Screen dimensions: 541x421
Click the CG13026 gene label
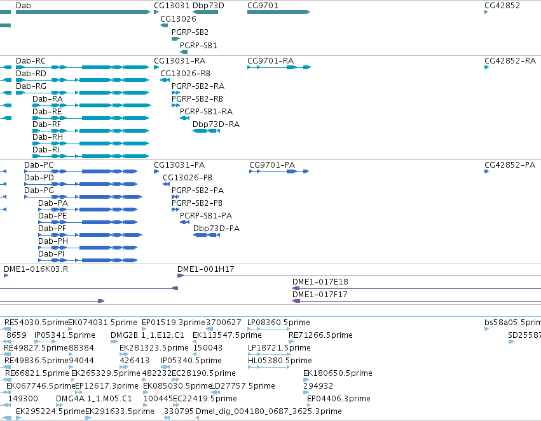pos(178,19)
